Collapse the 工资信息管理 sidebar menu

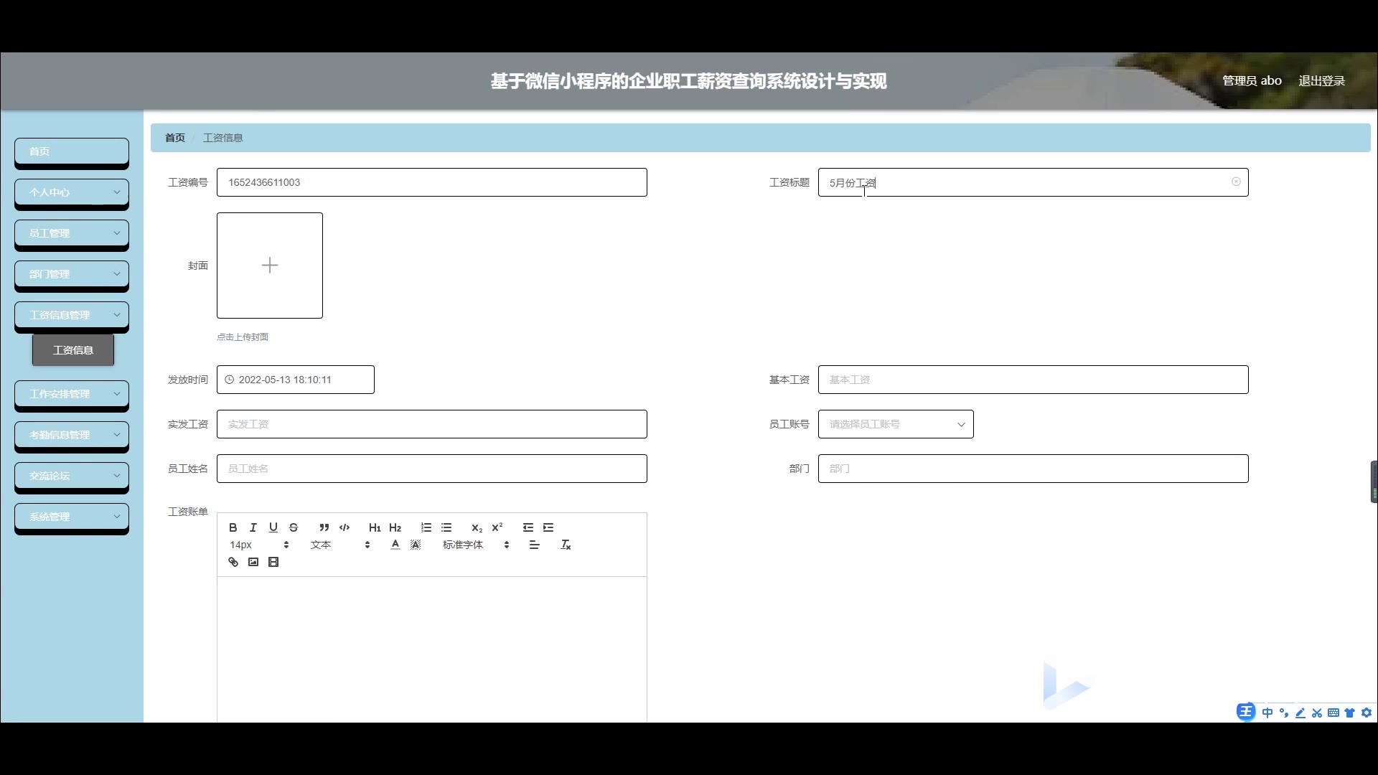coord(72,315)
